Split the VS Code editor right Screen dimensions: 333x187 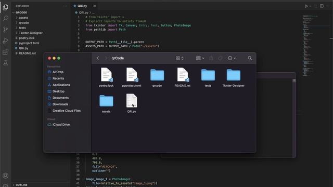(322, 6)
